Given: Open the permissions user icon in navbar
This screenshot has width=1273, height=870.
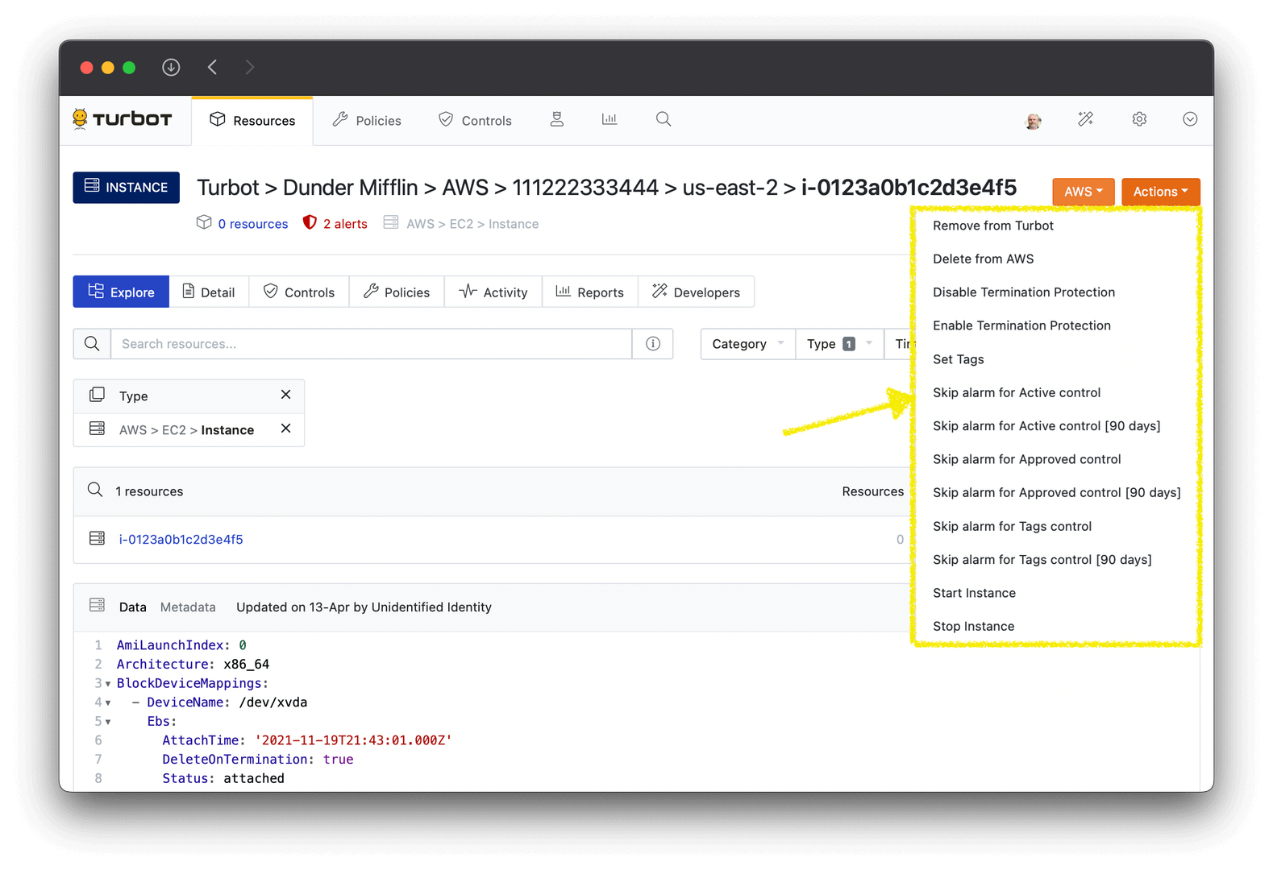Looking at the screenshot, I should [556, 119].
